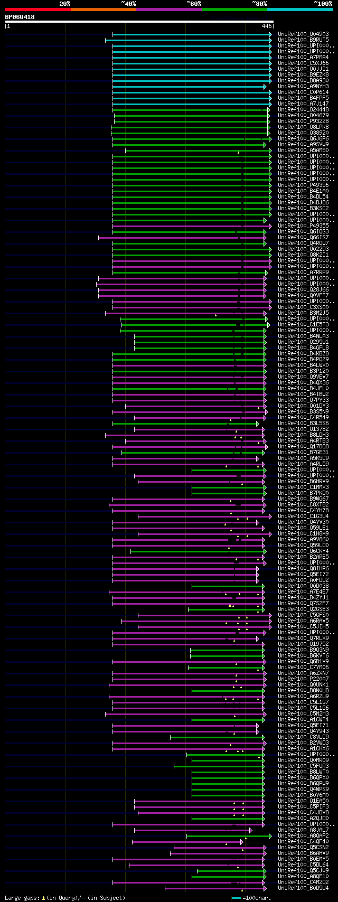Open hit UniRef100_C1MMX3
Screen dimensions: 338x902
303,487
